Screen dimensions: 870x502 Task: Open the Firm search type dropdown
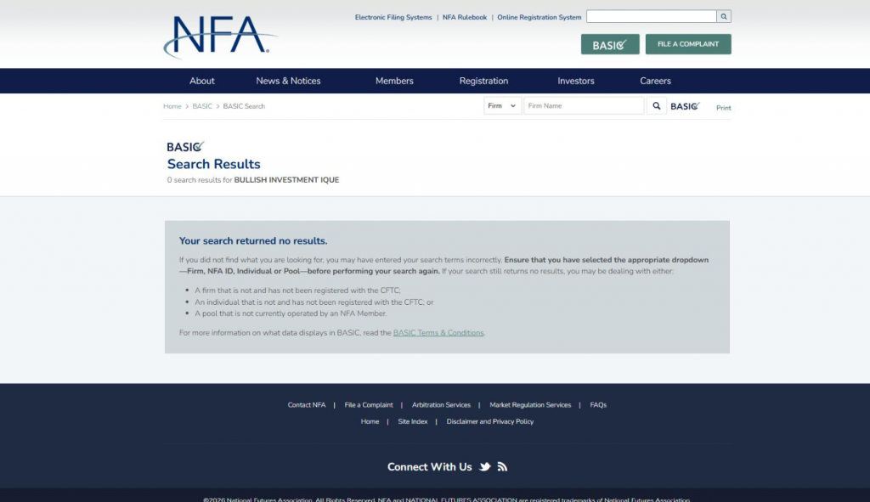pyautogui.click(x=502, y=106)
